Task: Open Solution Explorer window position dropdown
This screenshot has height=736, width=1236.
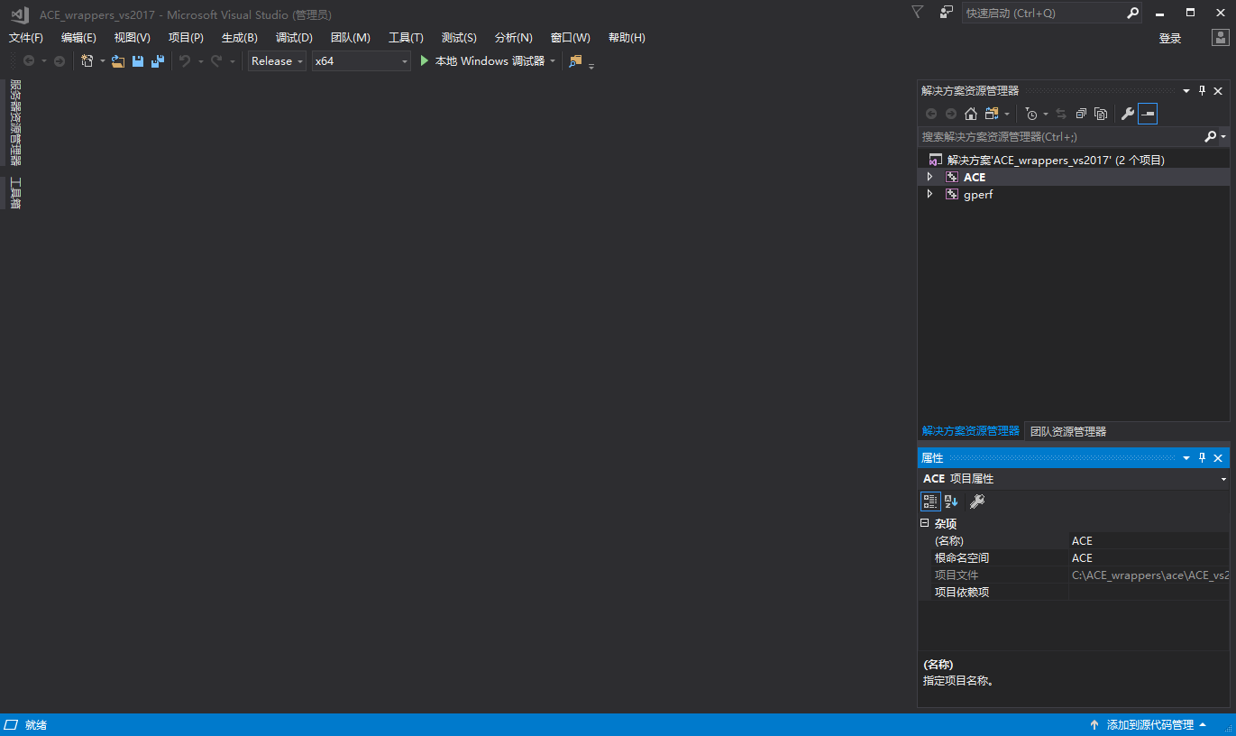Action: point(1186,90)
